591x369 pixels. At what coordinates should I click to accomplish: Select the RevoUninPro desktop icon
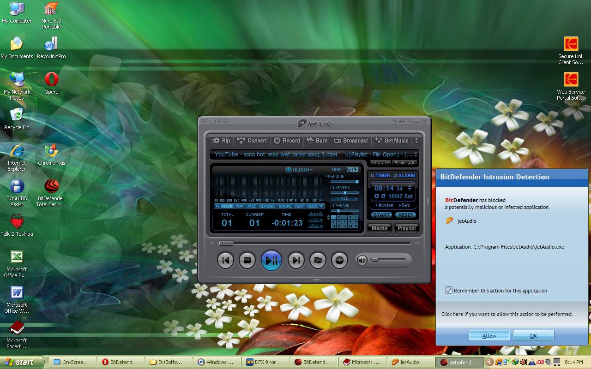pos(51,48)
